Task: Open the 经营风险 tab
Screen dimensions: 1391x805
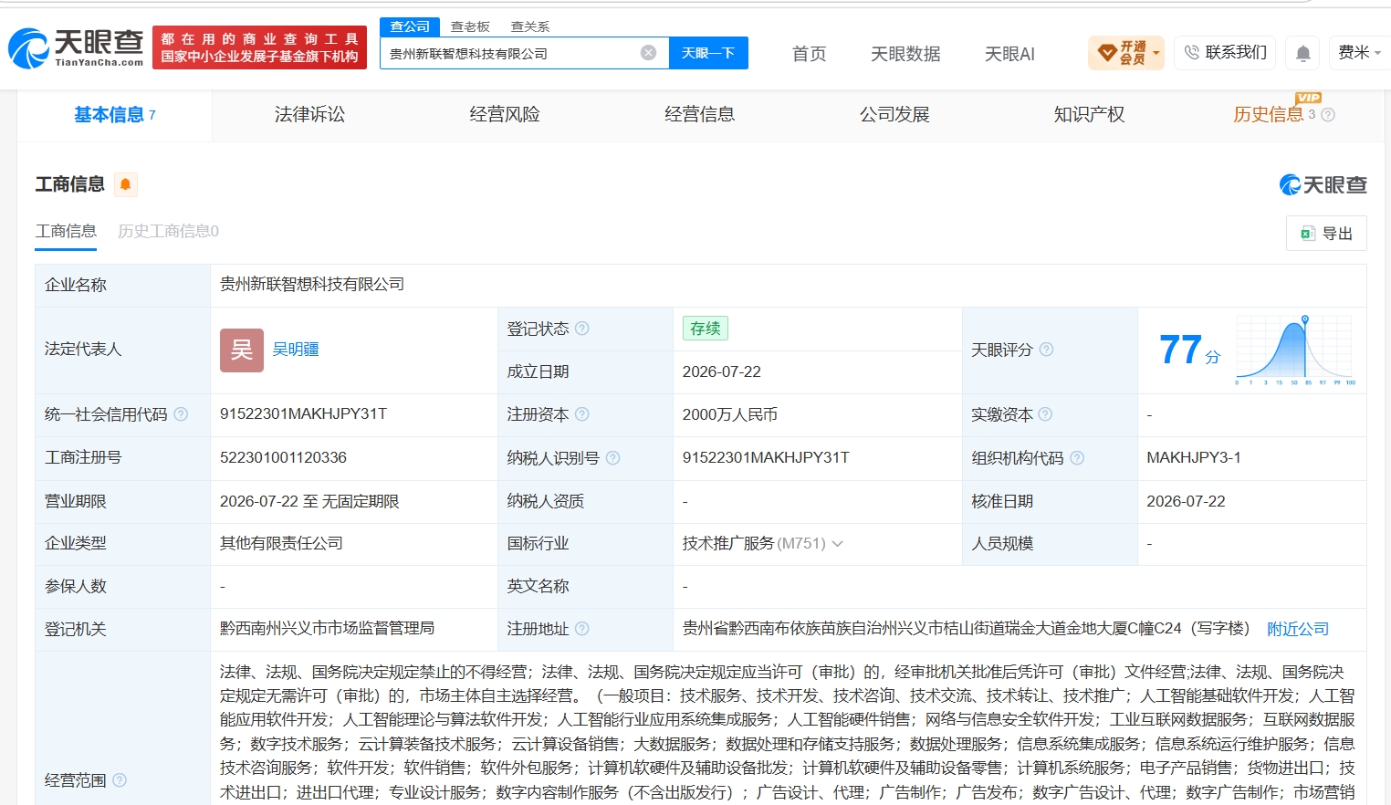Action: 505,115
